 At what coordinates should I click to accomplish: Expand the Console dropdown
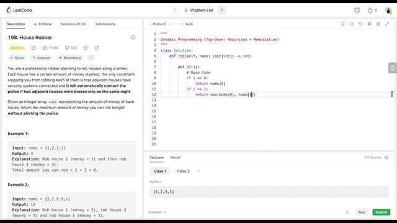coord(157,212)
